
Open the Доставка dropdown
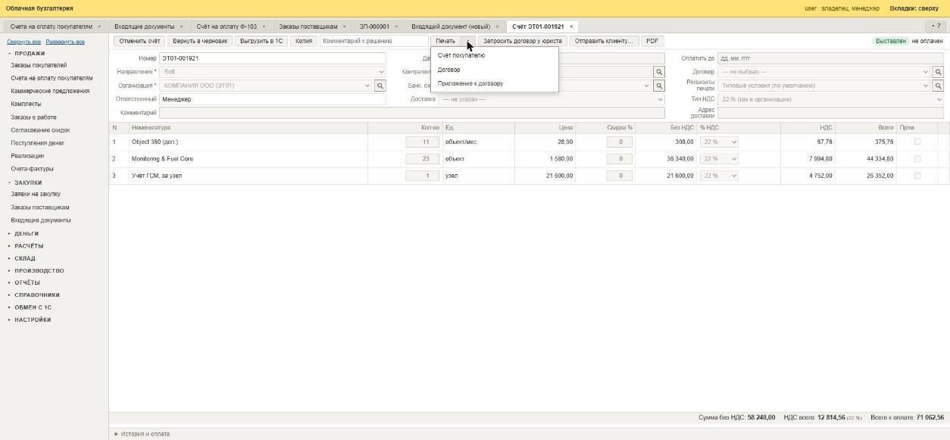(x=551, y=99)
